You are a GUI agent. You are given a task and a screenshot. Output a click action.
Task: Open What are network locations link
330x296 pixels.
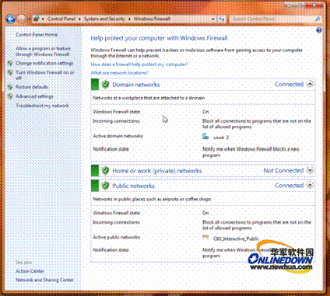coord(120,73)
